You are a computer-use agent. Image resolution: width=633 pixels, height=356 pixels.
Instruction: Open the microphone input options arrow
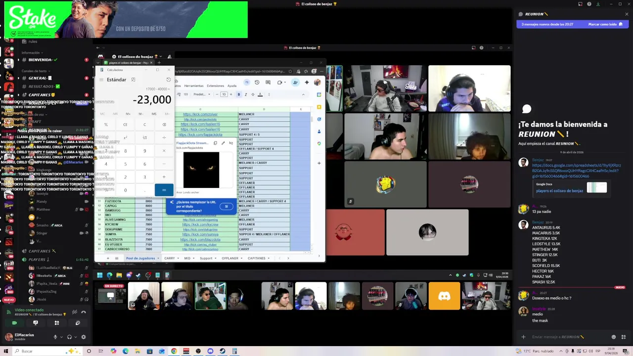pyautogui.click(x=61, y=337)
